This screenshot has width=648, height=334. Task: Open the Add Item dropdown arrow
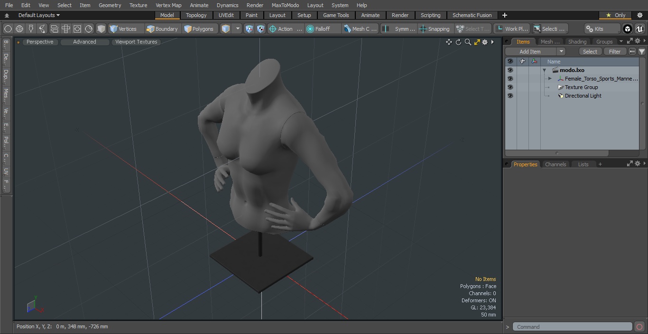pos(561,52)
